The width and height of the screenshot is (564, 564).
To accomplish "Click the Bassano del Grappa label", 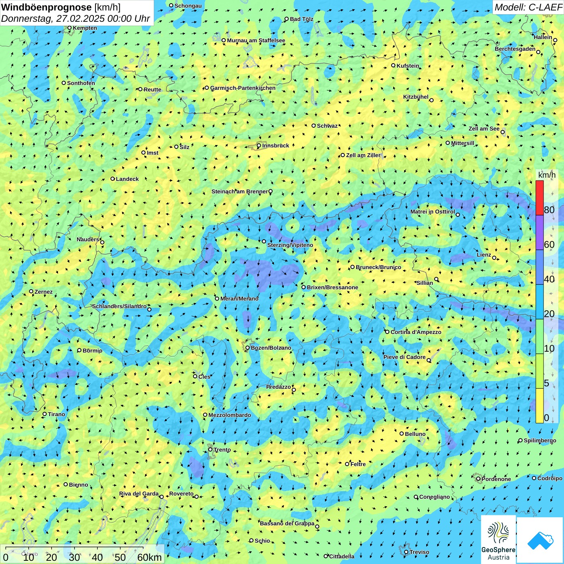I will pyautogui.click(x=287, y=523).
